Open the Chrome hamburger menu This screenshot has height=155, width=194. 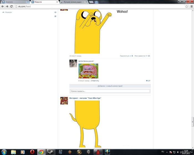coord(192,6)
